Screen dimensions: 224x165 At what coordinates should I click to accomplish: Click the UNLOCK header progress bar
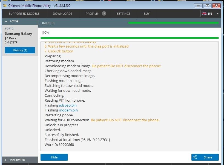(x=173, y=23)
